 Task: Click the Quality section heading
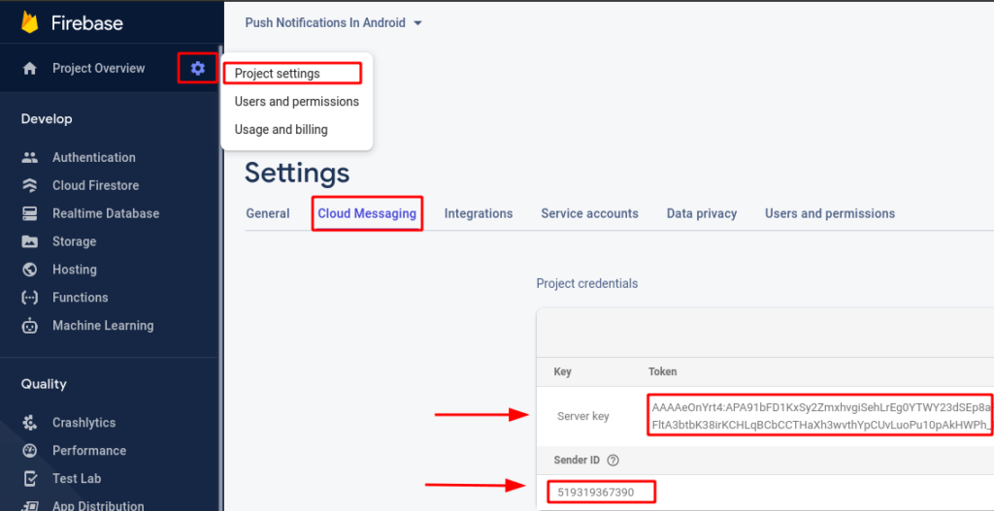click(44, 384)
